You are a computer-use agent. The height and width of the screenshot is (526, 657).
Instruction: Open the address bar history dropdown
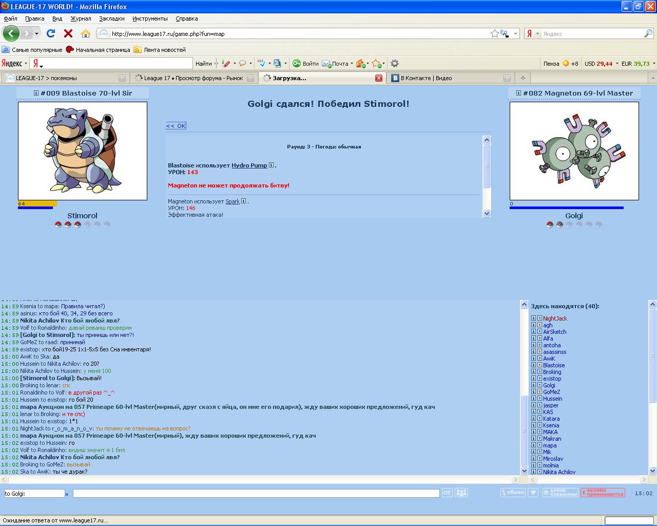click(x=515, y=34)
